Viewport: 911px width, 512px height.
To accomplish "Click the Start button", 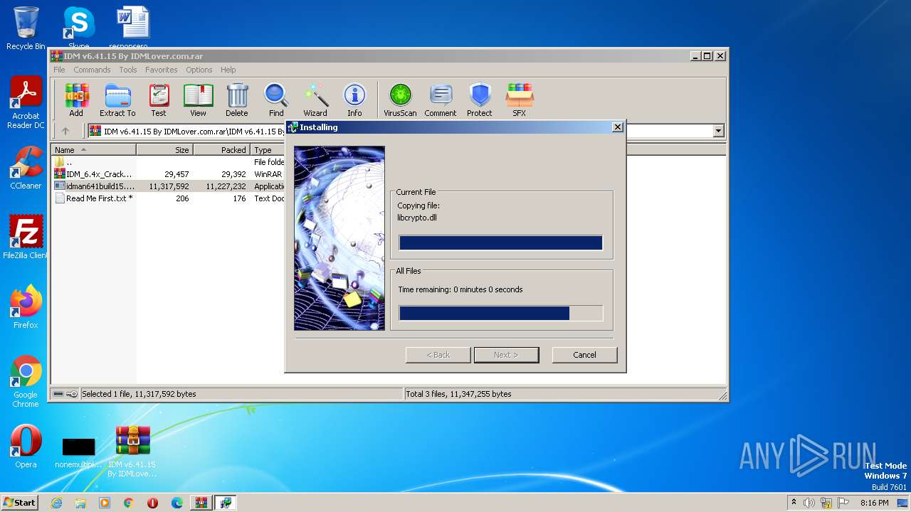I will tap(19, 502).
